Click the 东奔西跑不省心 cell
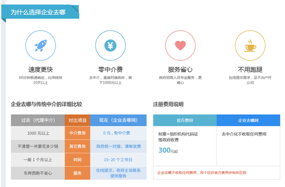The height and width of the screenshot is (187, 285). coord(38,173)
